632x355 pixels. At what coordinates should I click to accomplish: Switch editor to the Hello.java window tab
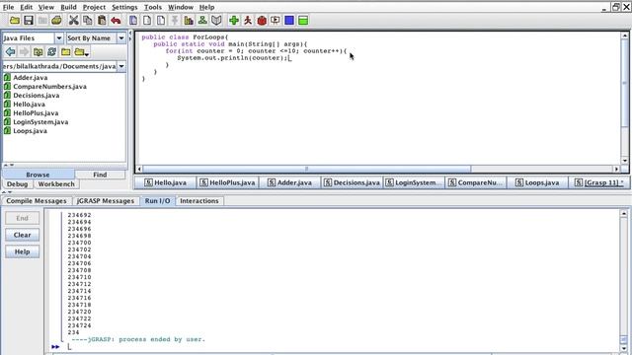(165, 182)
